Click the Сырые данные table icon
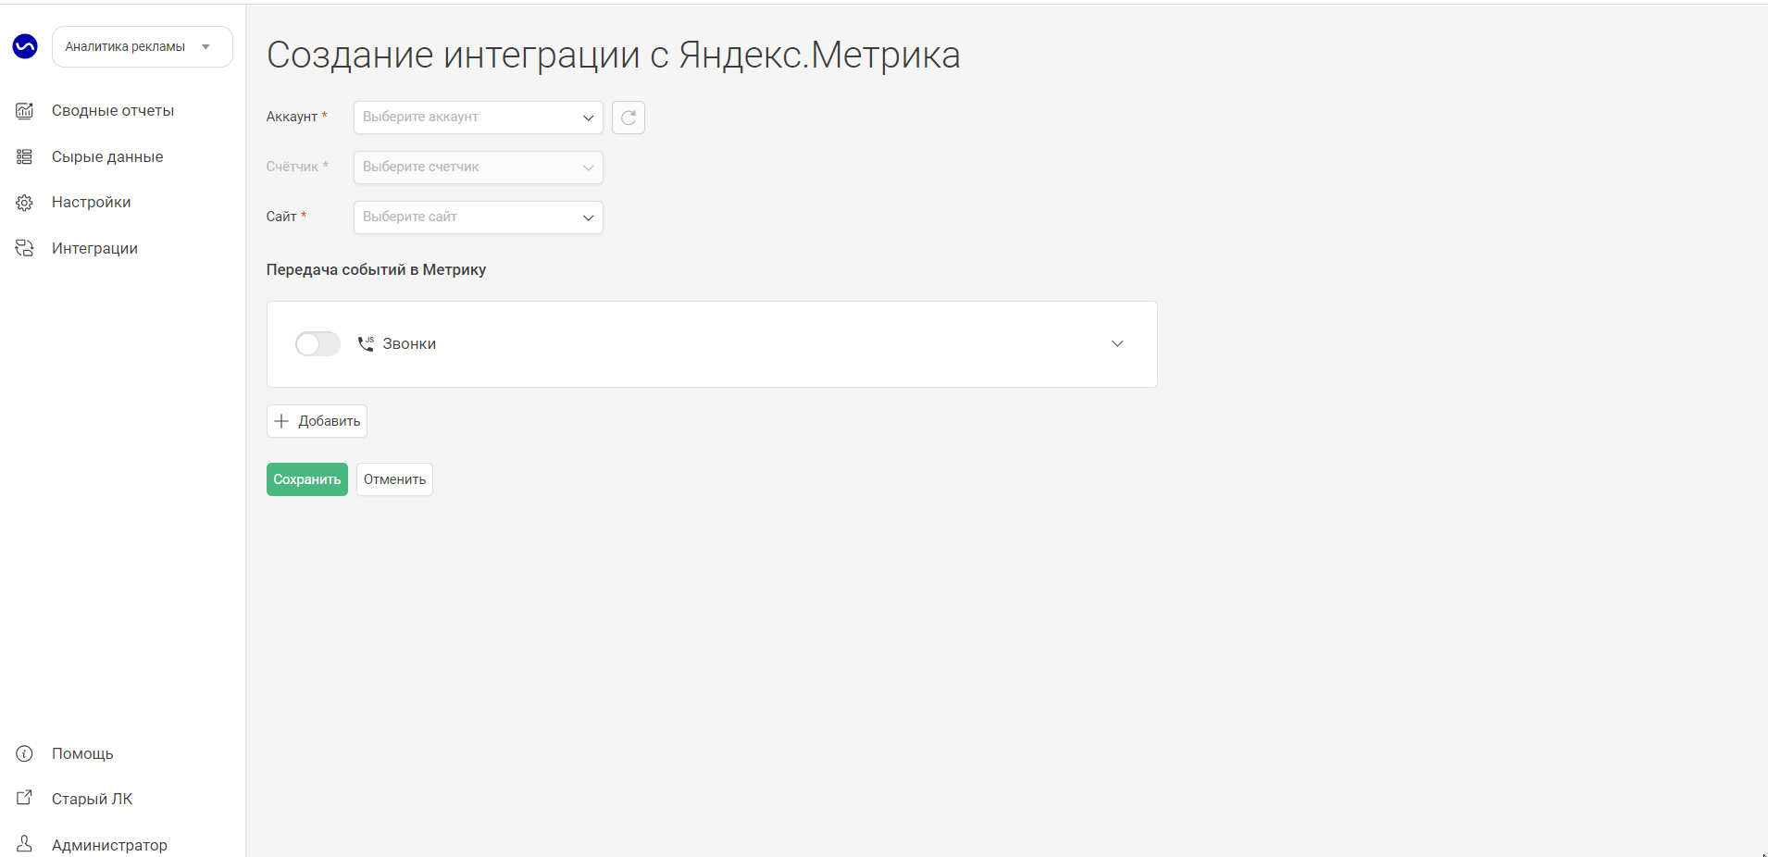Screen dimensions: 1768x857 (x=25, y=157)
